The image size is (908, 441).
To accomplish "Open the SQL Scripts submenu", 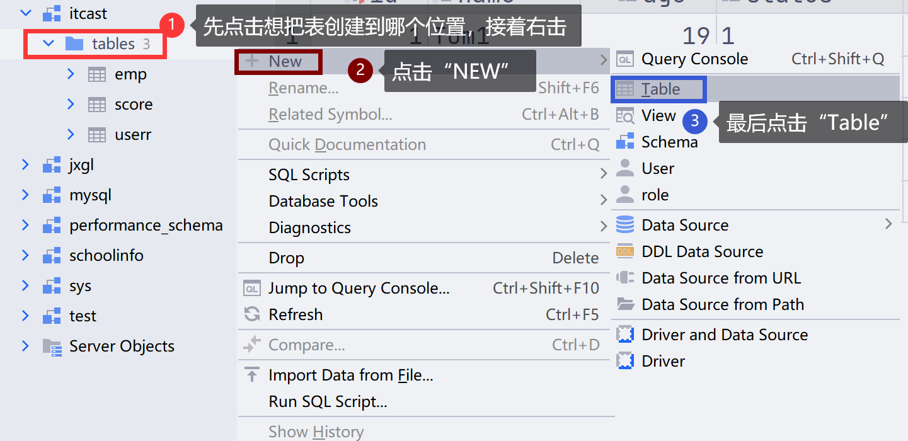I will pos(423,175).
